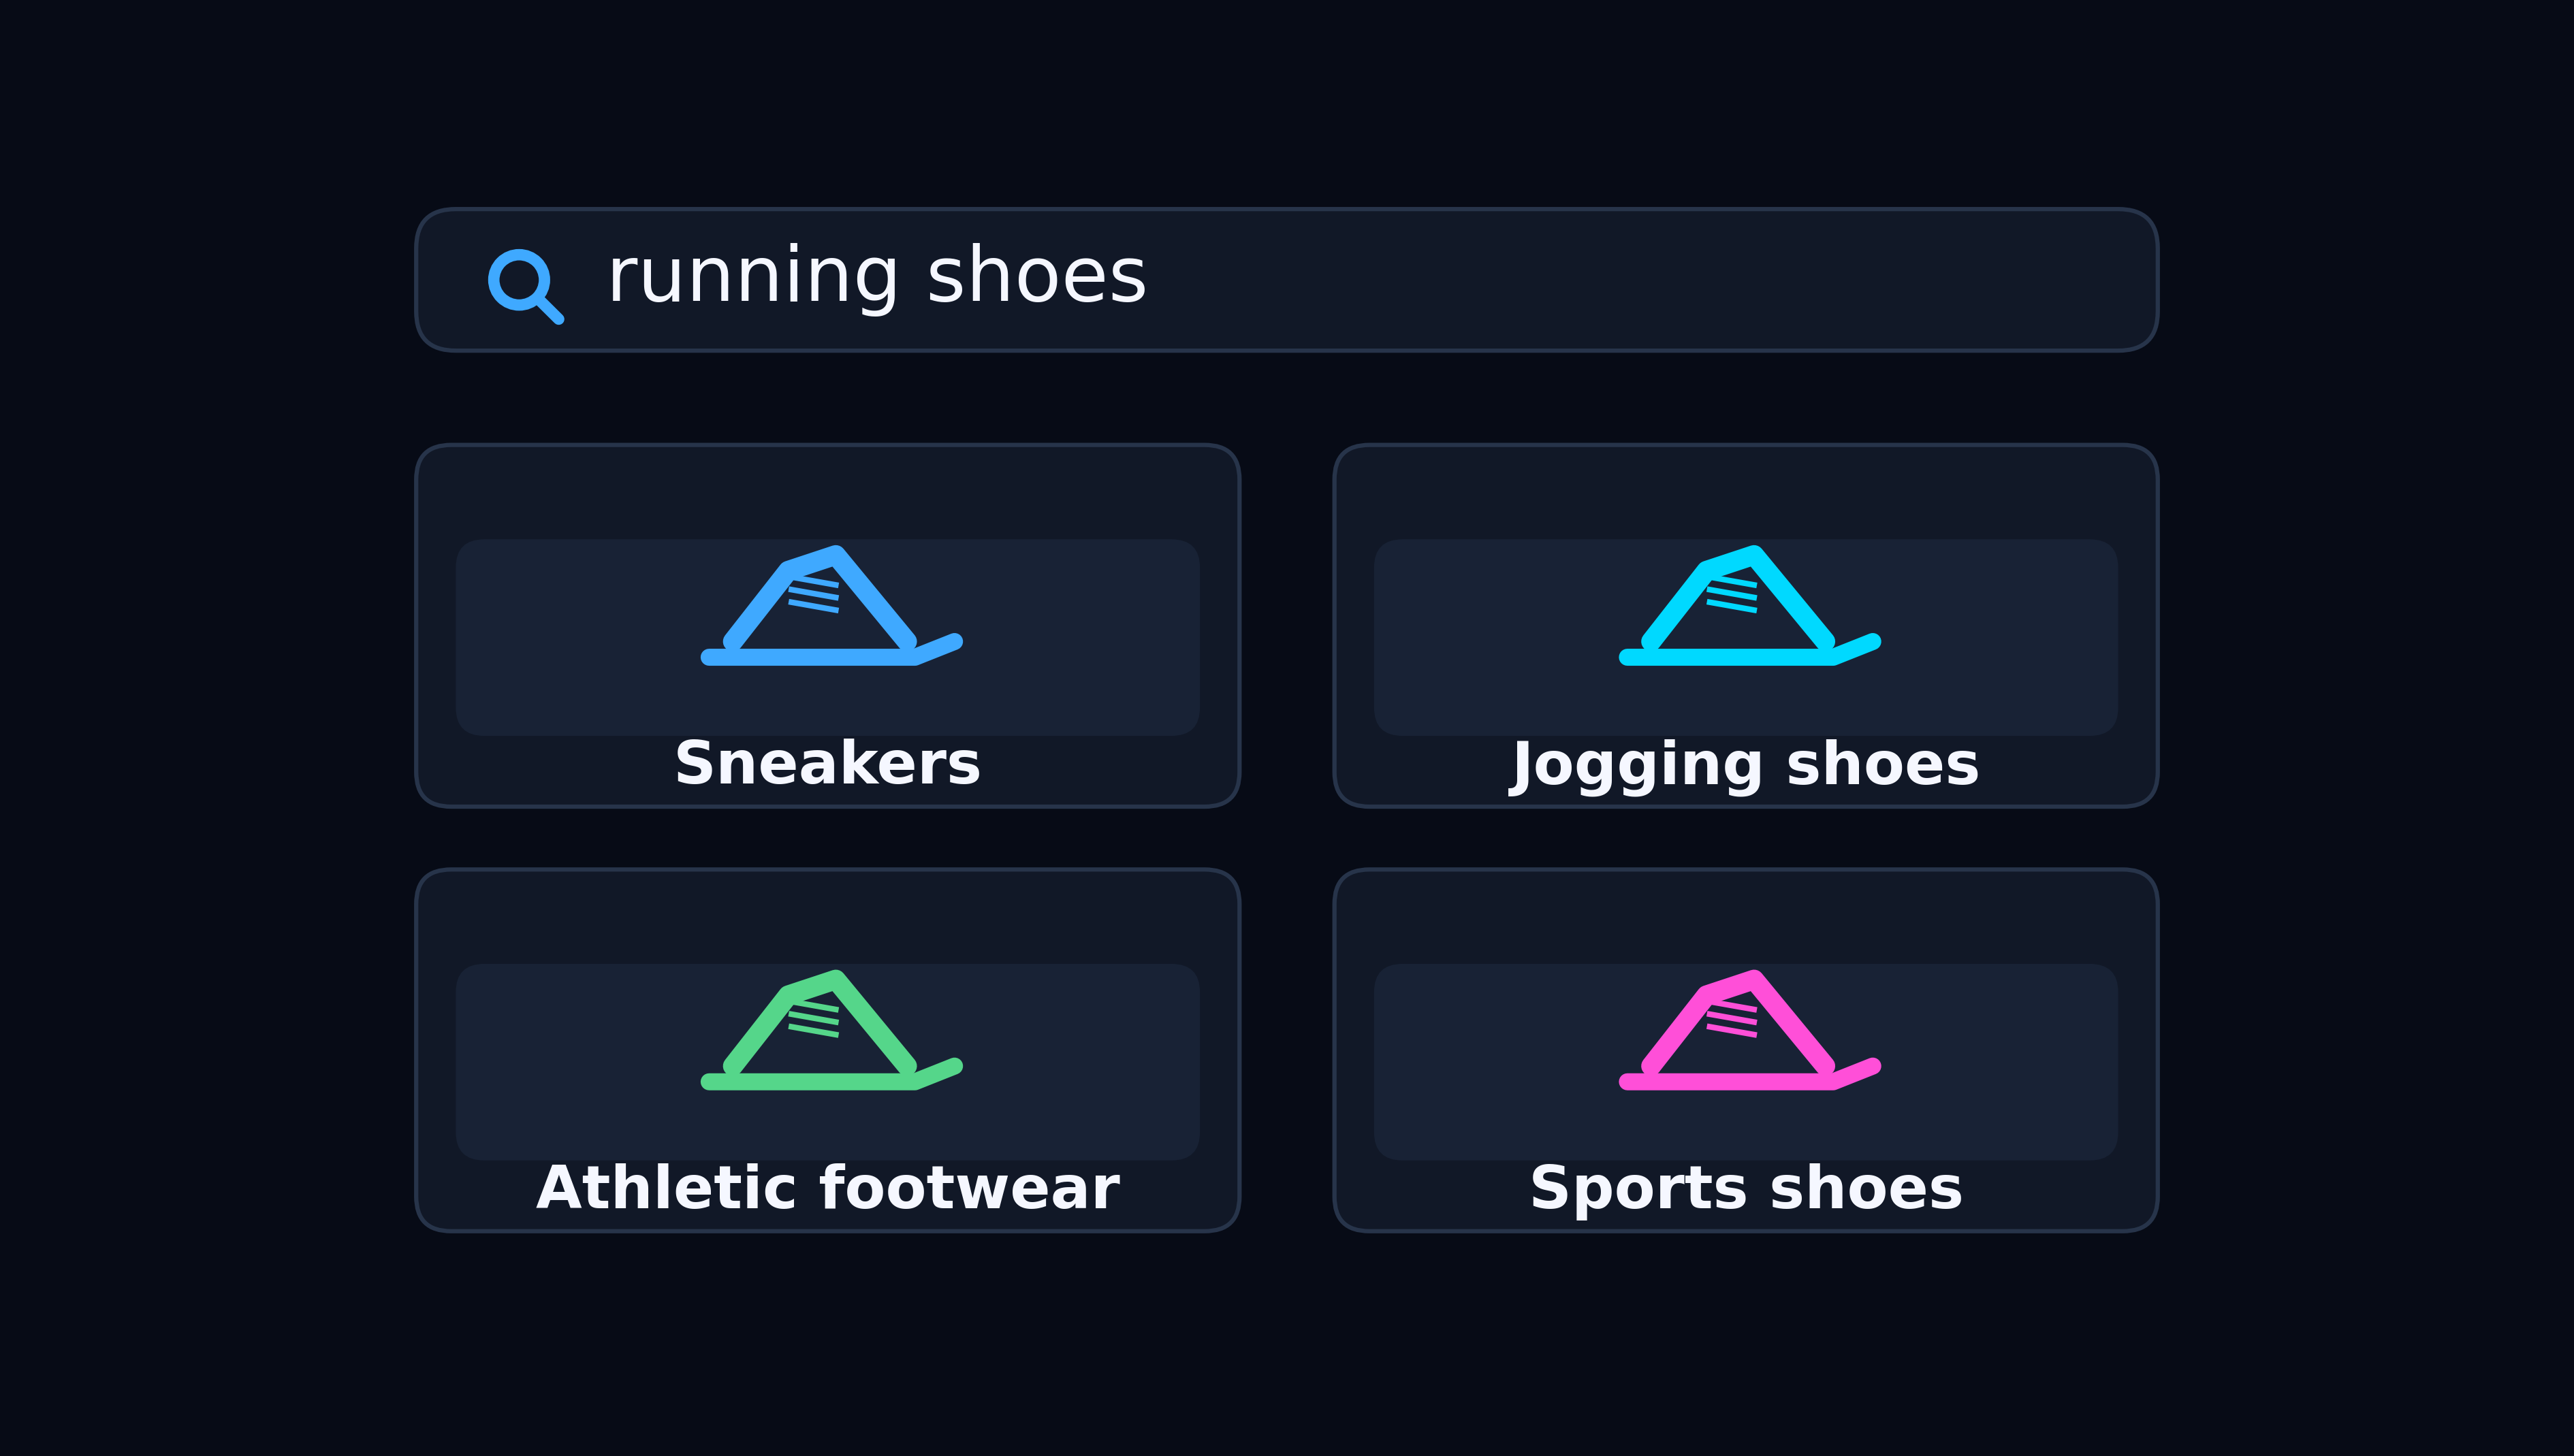Click empty area at search bar's right end
This screenshot has height=1456, width=2574.
(x=1901, y=280)
